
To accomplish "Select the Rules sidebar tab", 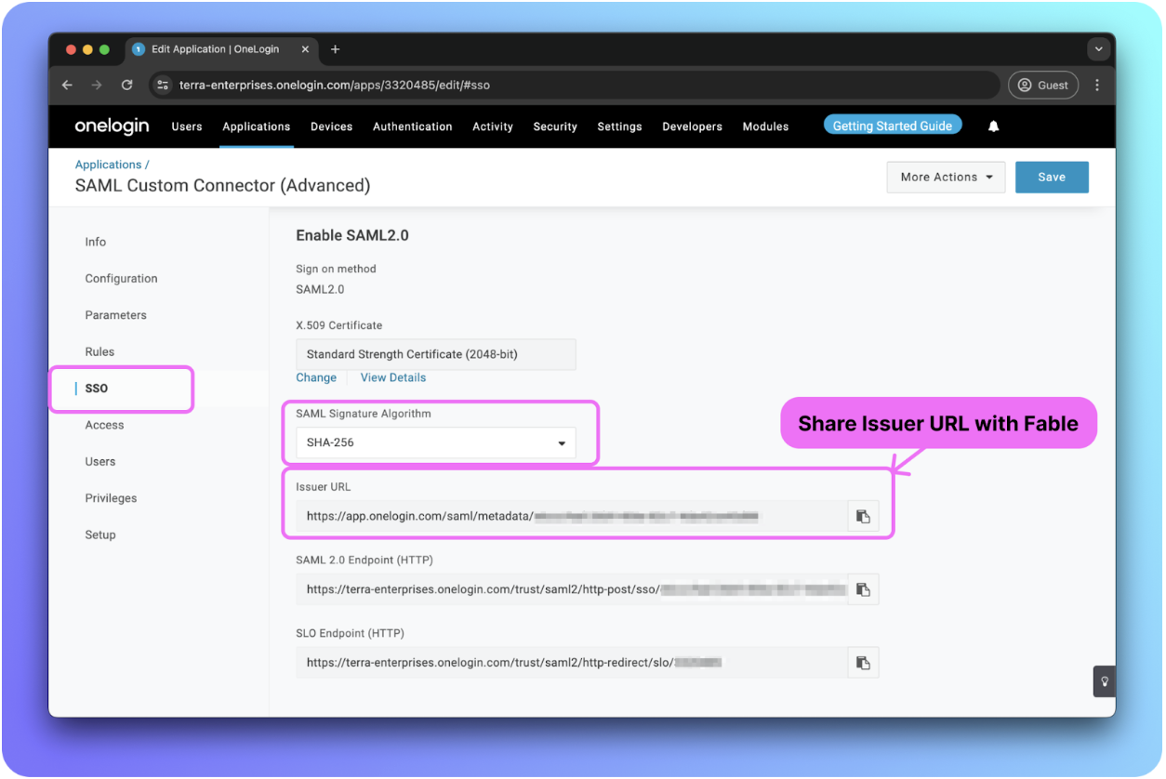I will coord(99,352).
